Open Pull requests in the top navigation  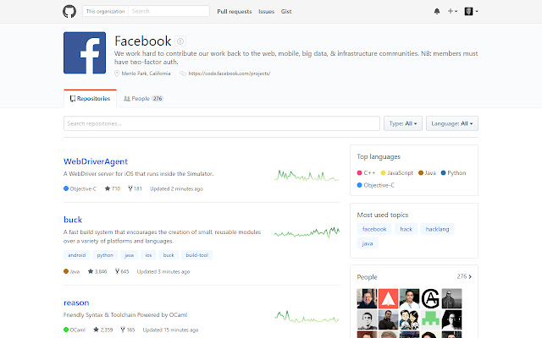tap(235, 11)
